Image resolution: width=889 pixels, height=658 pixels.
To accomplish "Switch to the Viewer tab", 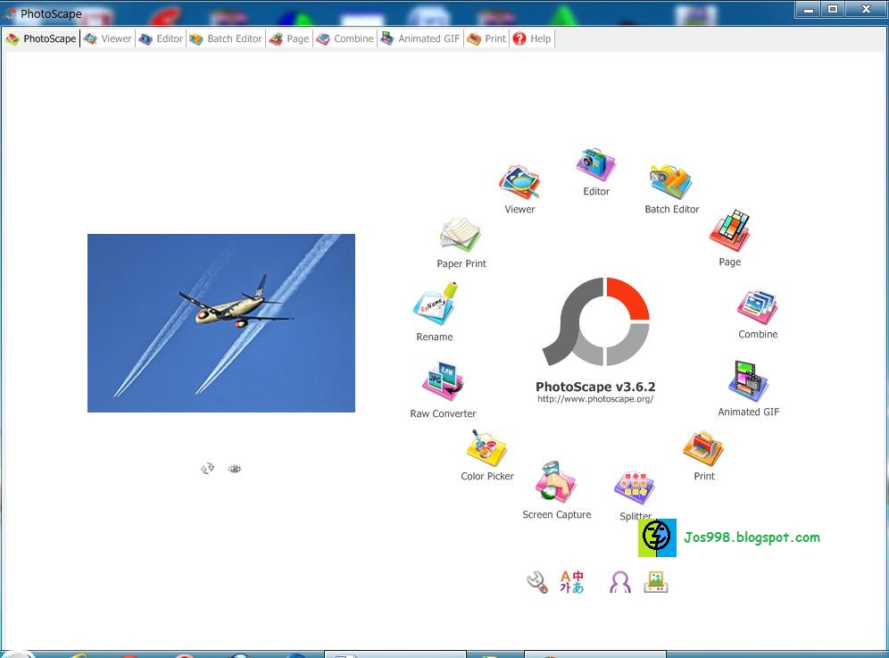I will click(x=108, y=38).
